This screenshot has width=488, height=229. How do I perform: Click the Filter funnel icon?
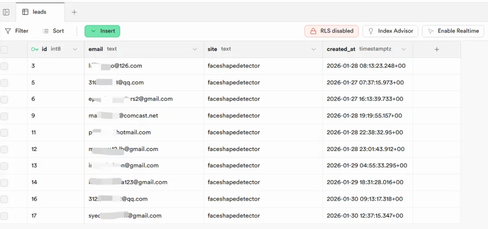coord(8,31)
